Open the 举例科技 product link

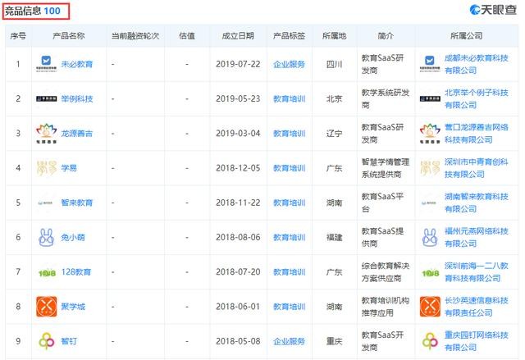[76, 98]
